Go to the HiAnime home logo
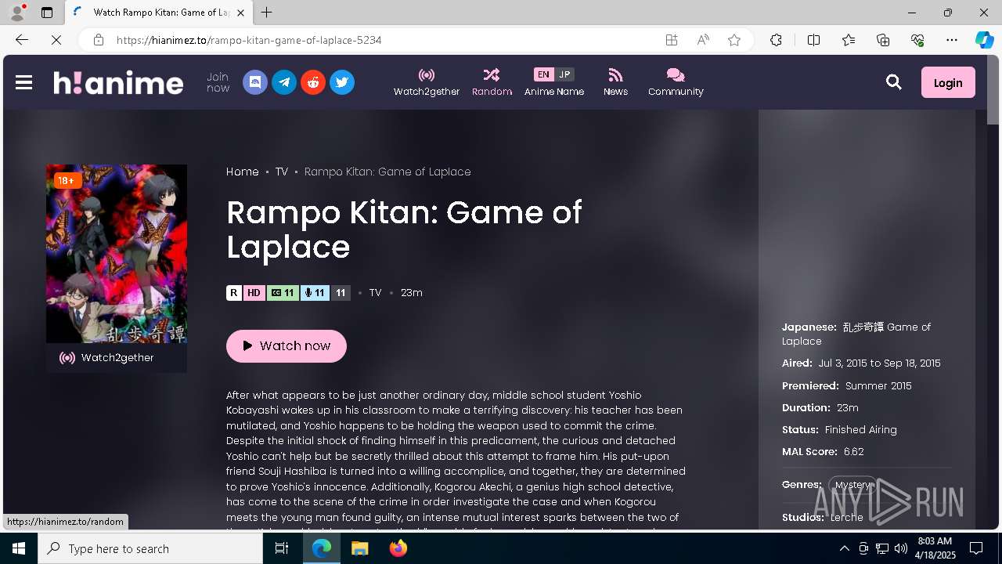1002x564 pixels. point(118,82)
